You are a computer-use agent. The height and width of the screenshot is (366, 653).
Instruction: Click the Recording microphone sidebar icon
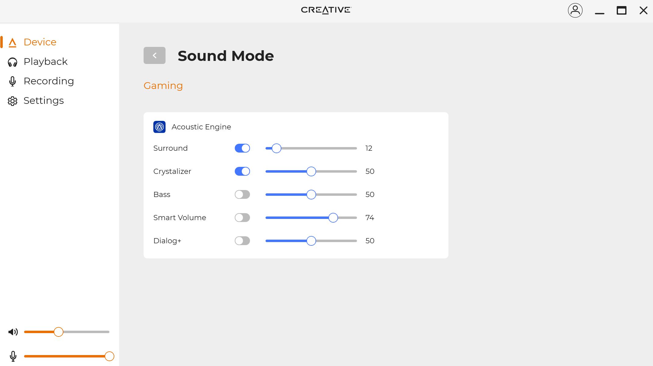12,81
